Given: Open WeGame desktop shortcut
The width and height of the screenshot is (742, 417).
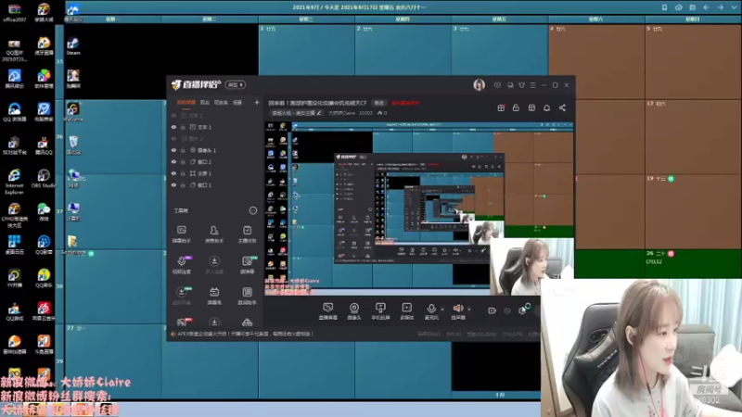Looking at the screenshot, I should [73, 112].
